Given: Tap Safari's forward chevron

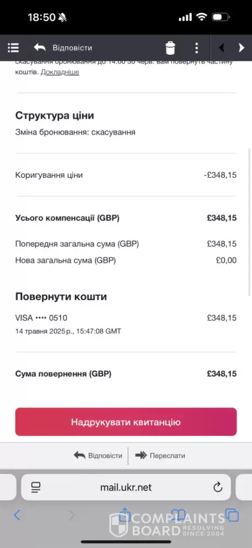Looking at the screenshot, I should click(x=72, y=515).
